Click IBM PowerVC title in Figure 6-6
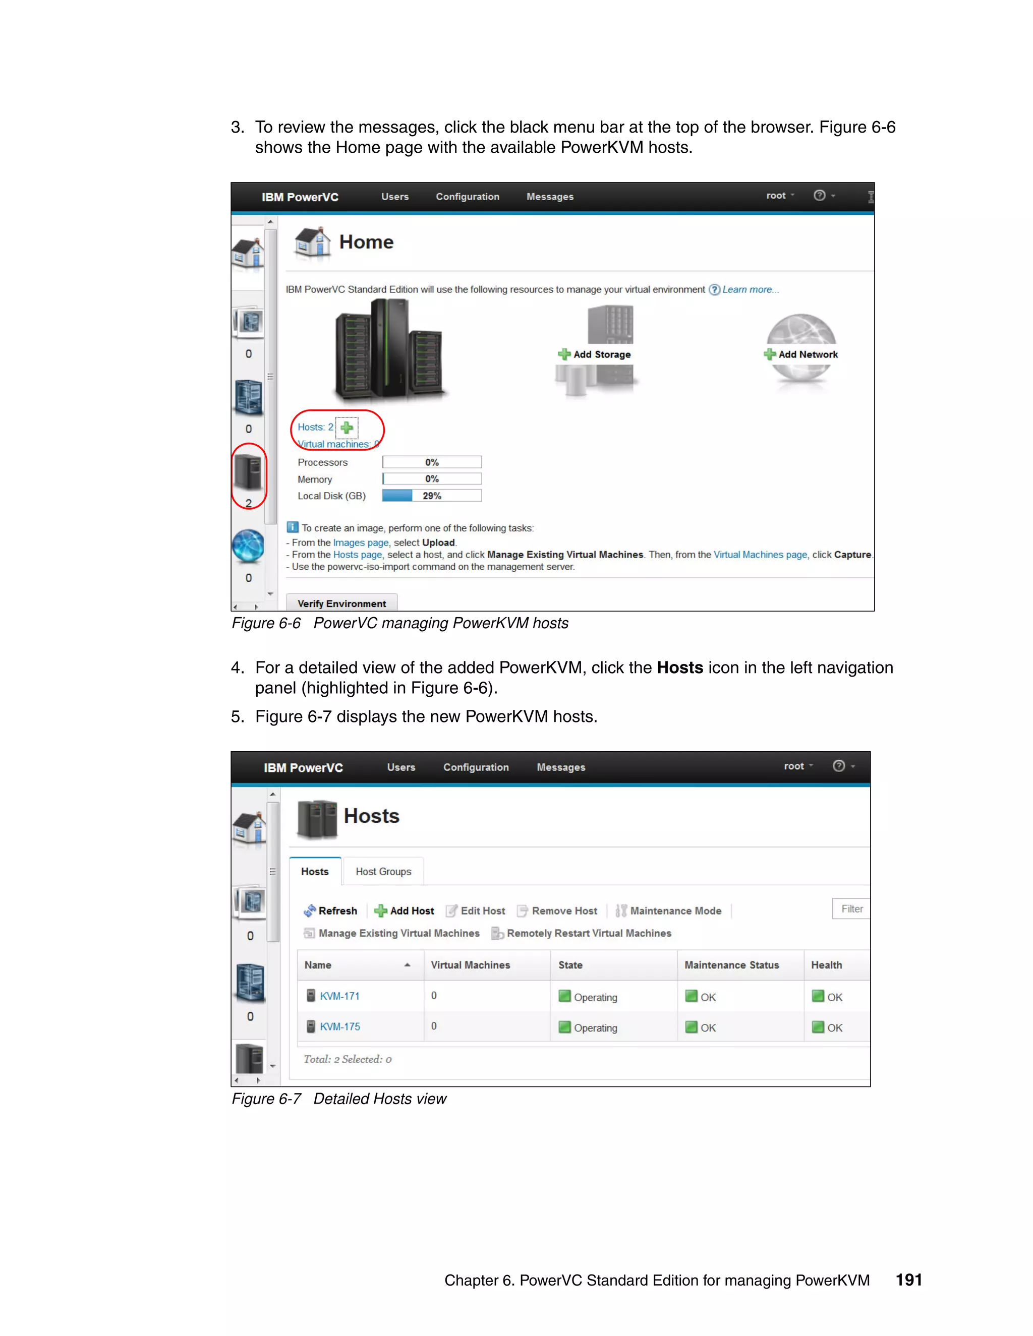1033x1336 pixels. [300, 197]
